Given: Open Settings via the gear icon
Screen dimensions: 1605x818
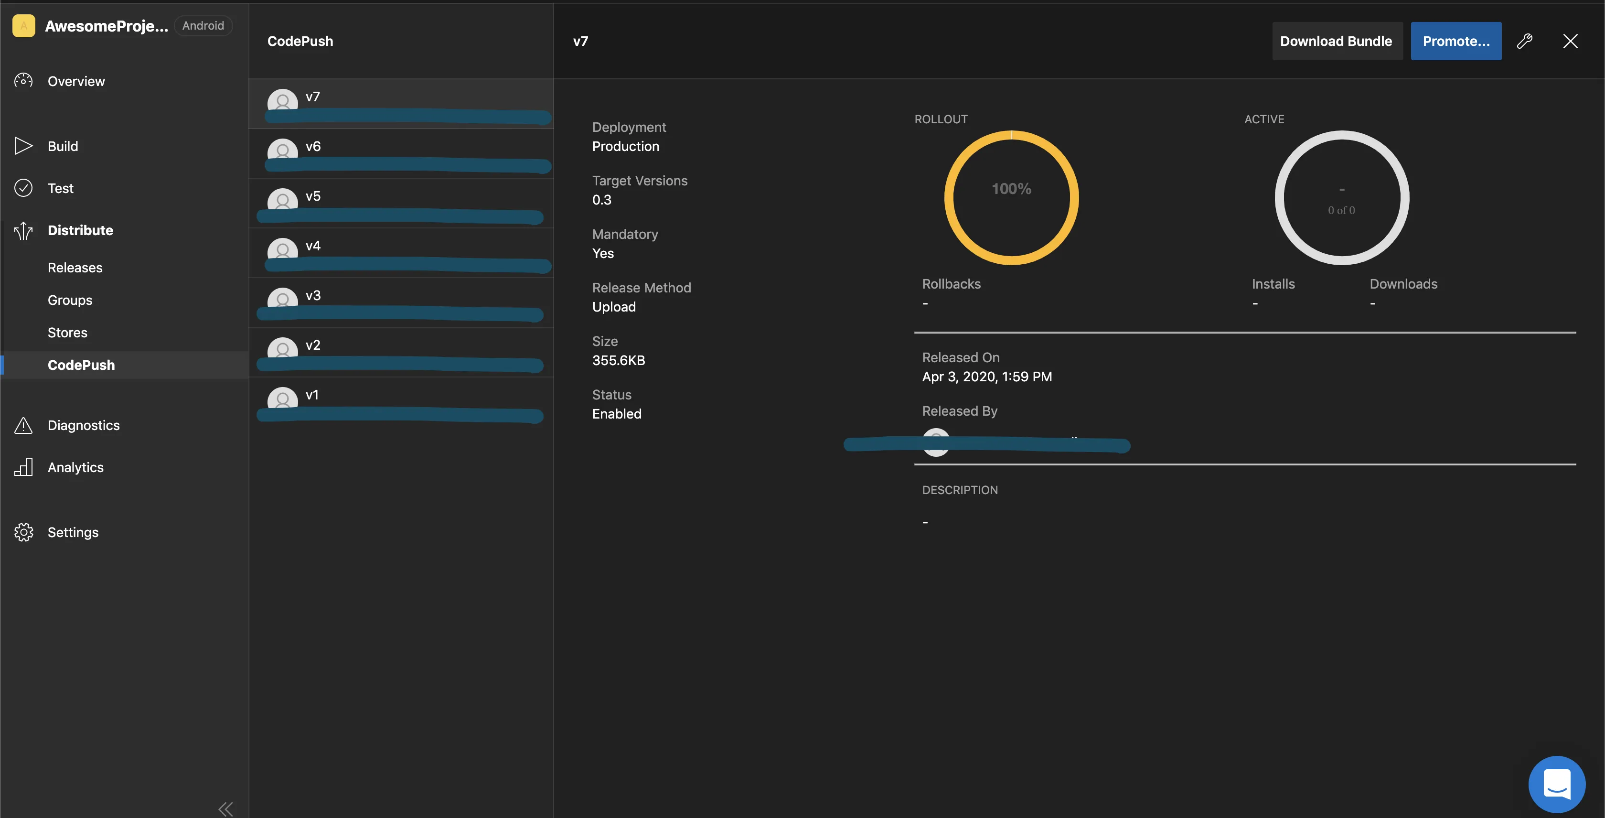Looking at the screenshot, I should [x=24, y=532].
